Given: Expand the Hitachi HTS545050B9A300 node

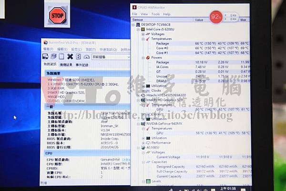Looking at the screenshot, I should point(138,95).
